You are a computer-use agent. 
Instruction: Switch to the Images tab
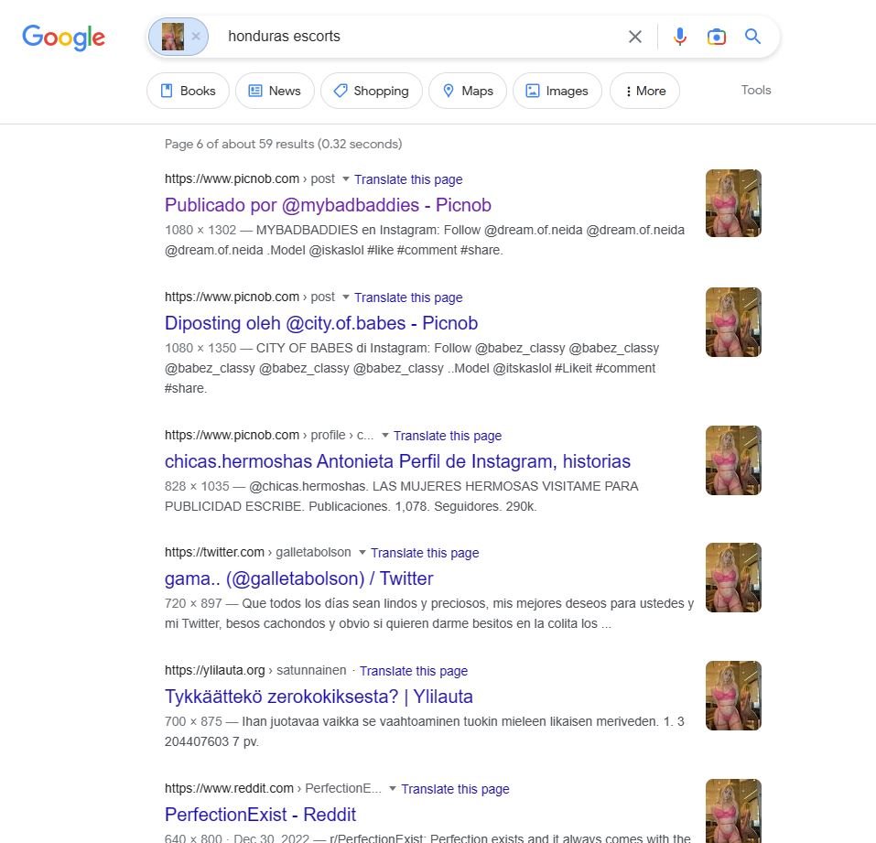tap(557, 91)
